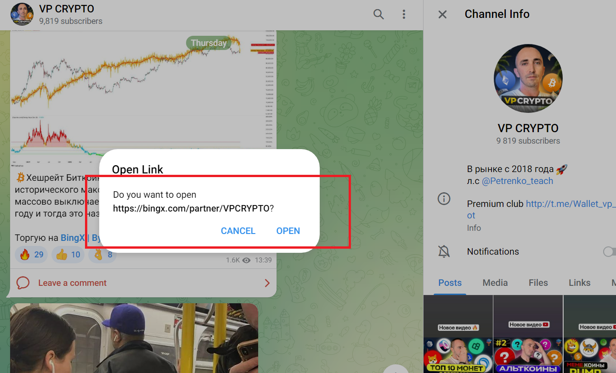616x373 pixels.
Task: Click the VP CRYPTO header avatar
Action: 22,15
